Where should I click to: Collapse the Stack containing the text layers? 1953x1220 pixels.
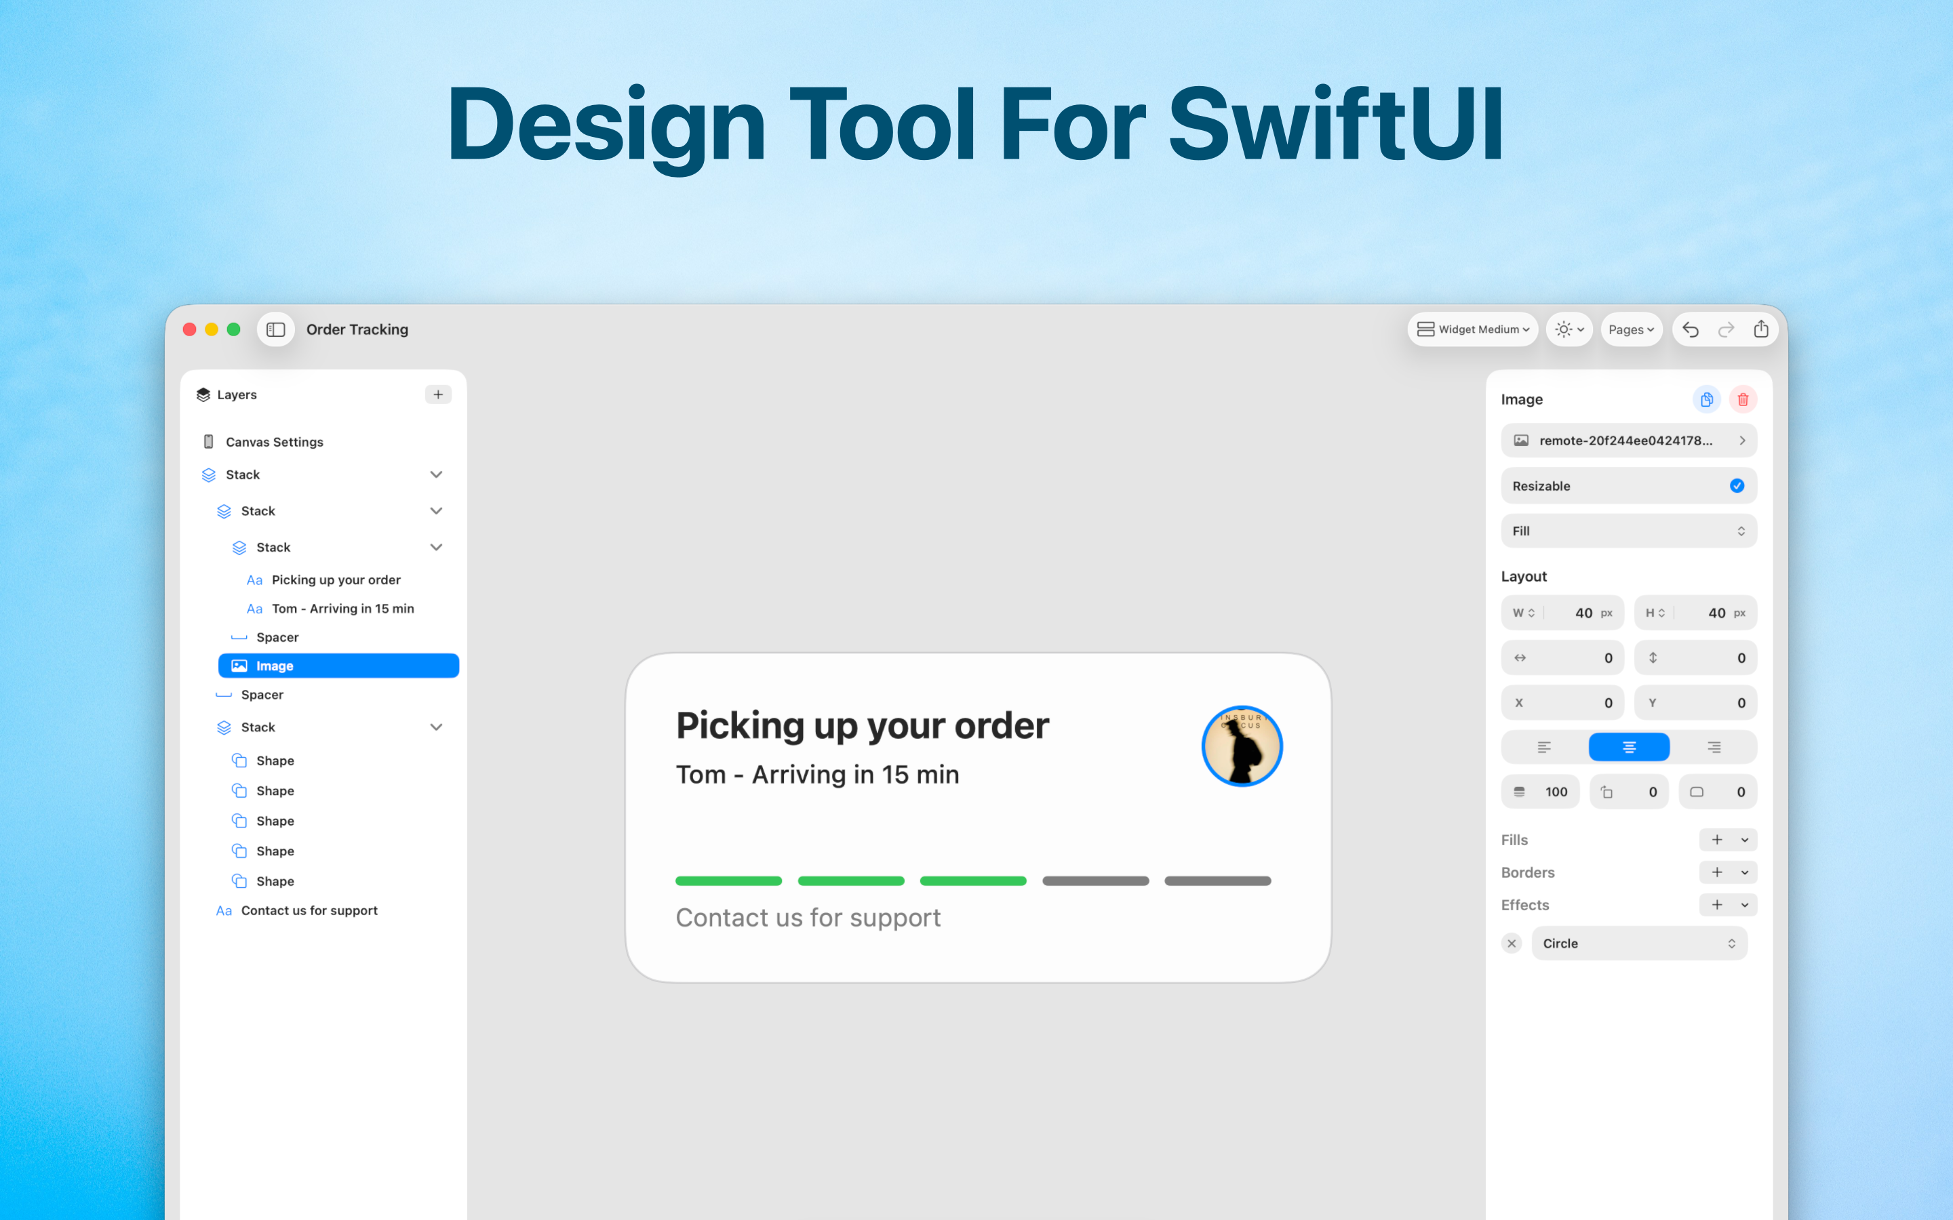437,547
